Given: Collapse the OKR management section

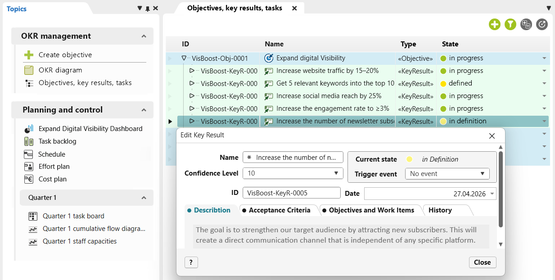Looking at the screenshot, I should click(144, 36).
